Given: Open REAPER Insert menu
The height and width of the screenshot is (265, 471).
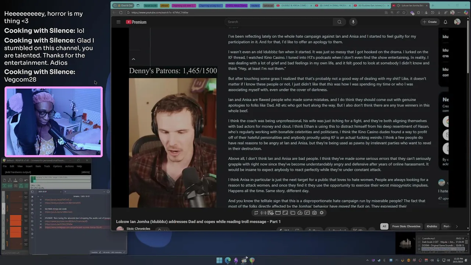Looking at the screenshot, I should click(x=29, y=166).
